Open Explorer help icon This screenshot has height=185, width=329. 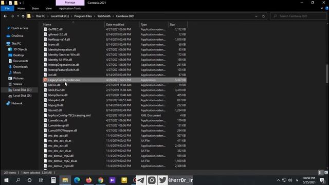327,8
